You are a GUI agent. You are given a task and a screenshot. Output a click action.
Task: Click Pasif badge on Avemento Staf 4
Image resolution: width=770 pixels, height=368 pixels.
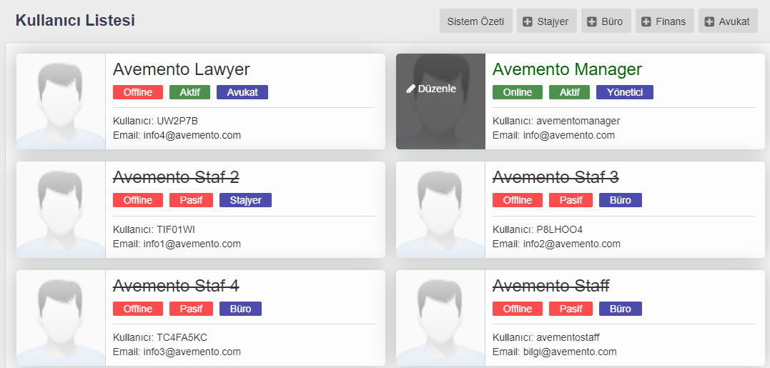coord(191,309)
